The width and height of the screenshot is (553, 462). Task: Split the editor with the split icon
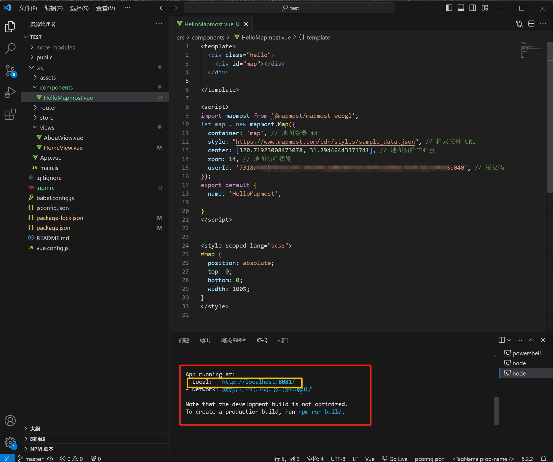click(531, 24)
